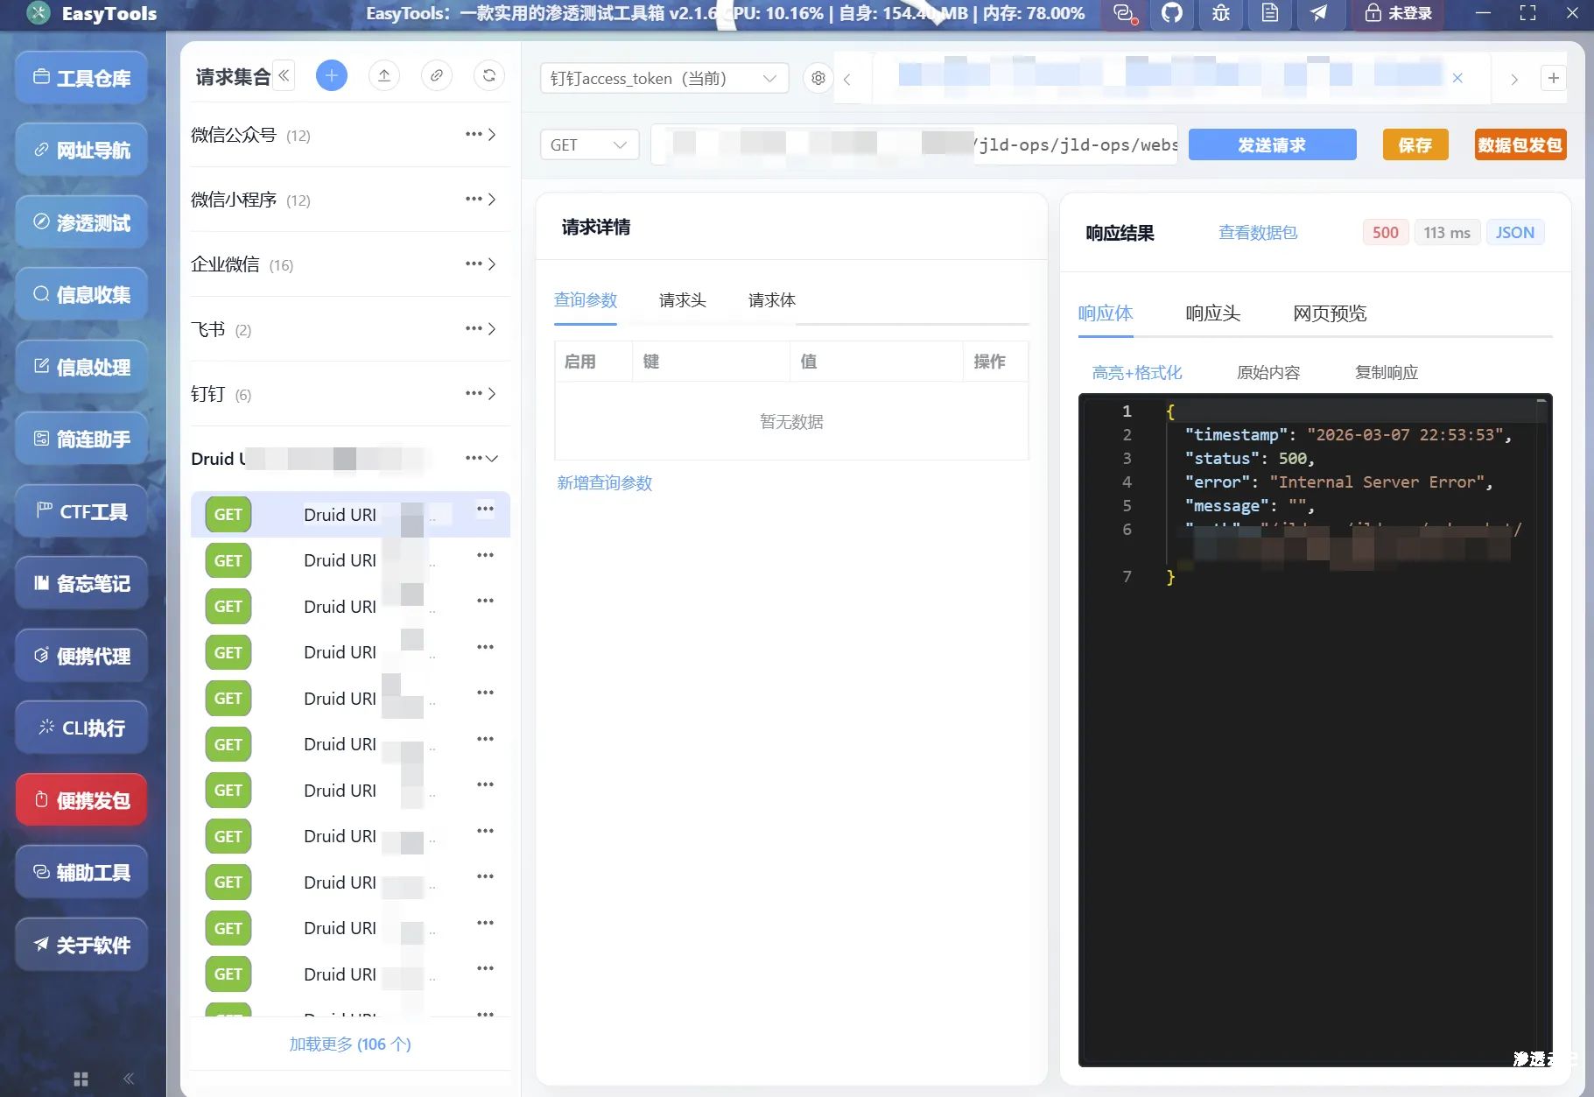Open the GET method dropdown
The width and height of the screenshot is (1594, 1097).
pyautogui.click(x=588, y=144)
